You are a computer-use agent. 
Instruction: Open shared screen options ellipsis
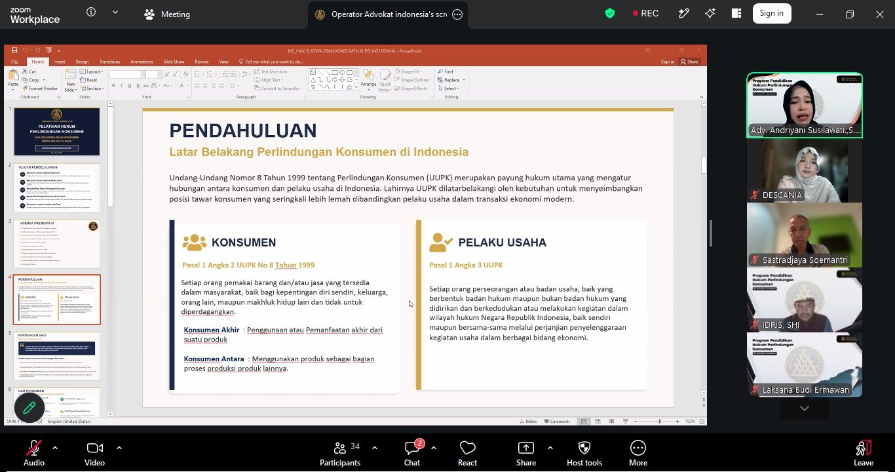(457, 14)
